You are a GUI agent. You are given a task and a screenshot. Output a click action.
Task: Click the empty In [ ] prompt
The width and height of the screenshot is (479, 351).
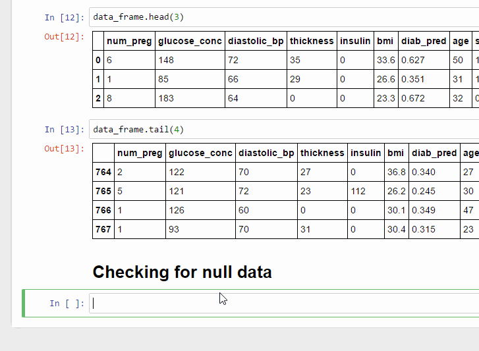click(67, 304)
